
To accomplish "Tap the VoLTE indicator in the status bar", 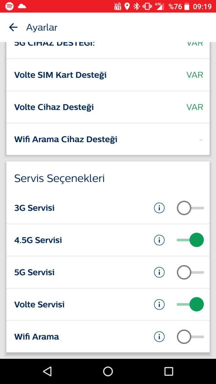I will [x=117, y=6].
